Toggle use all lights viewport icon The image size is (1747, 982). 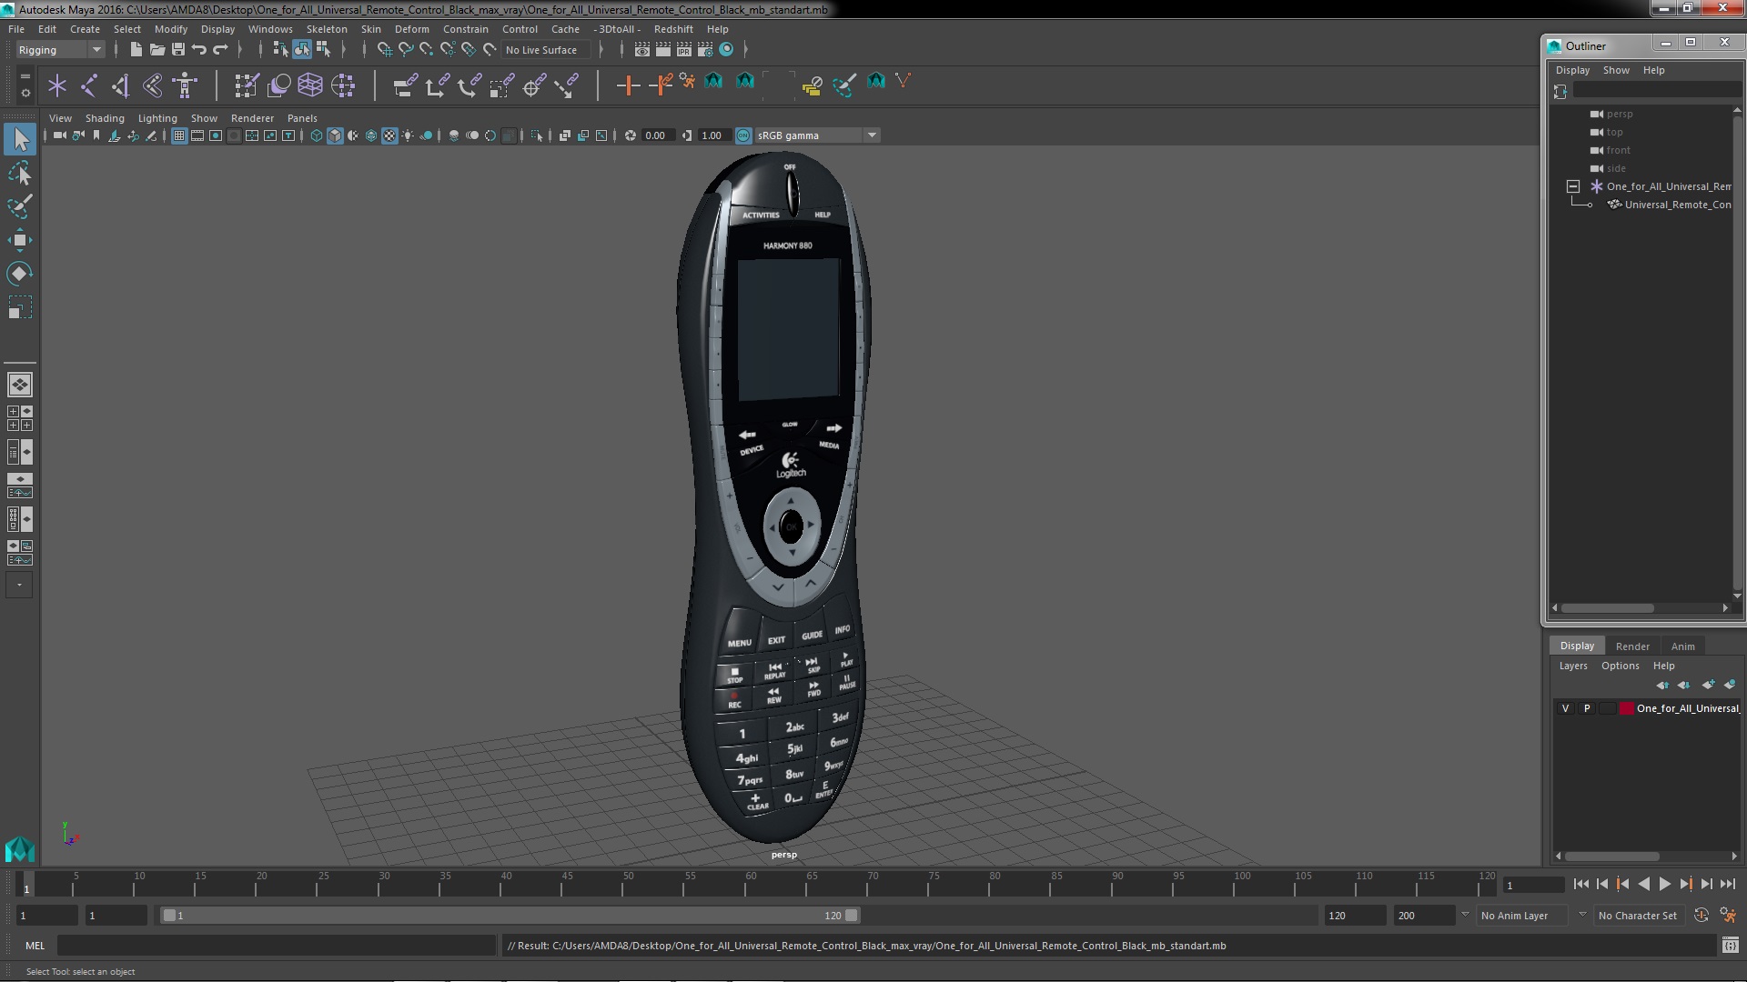click(408, 135)
